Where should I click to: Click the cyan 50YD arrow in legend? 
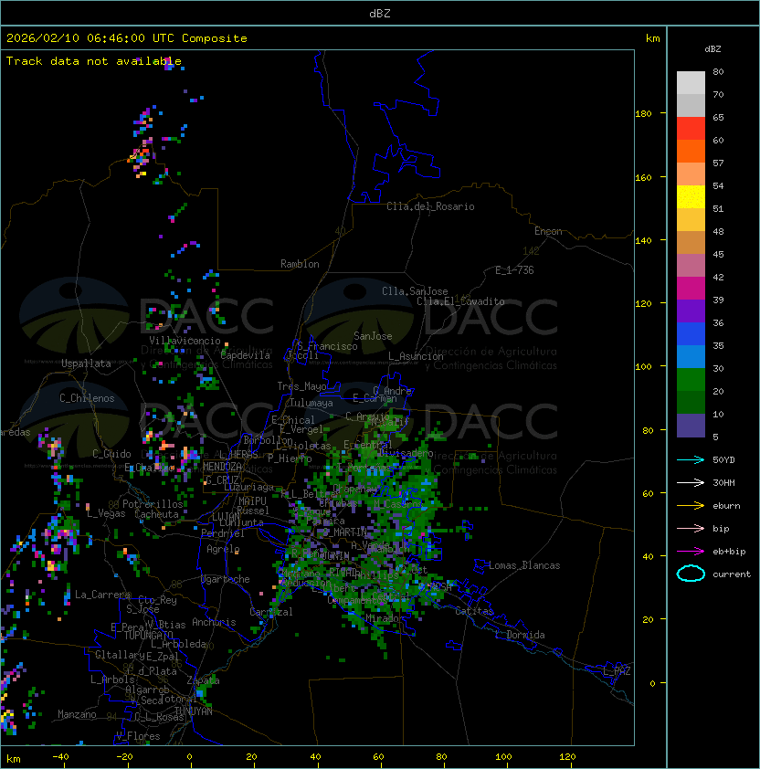pos(691,459)
